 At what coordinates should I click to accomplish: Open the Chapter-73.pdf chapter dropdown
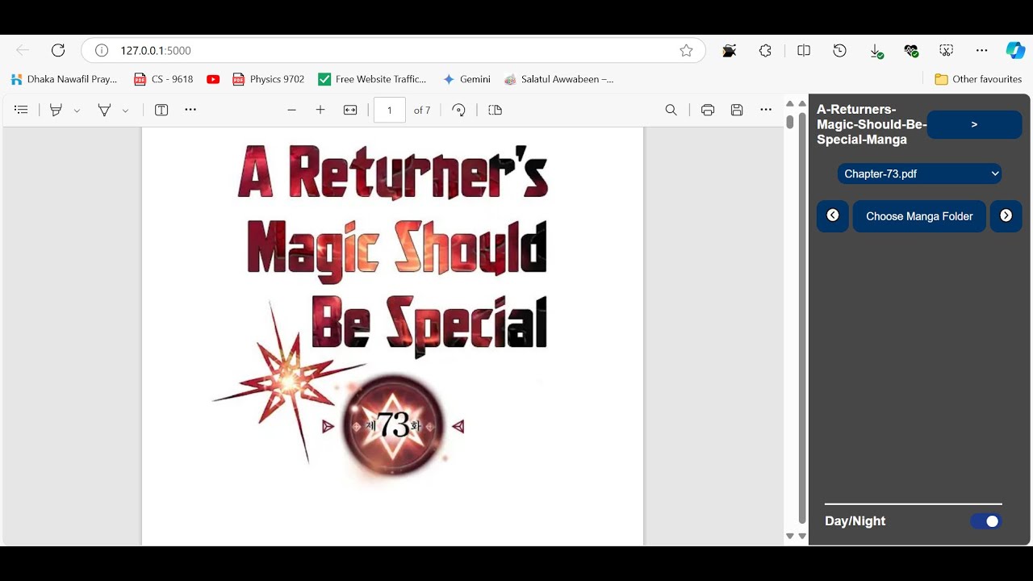[x=919, y=173]
